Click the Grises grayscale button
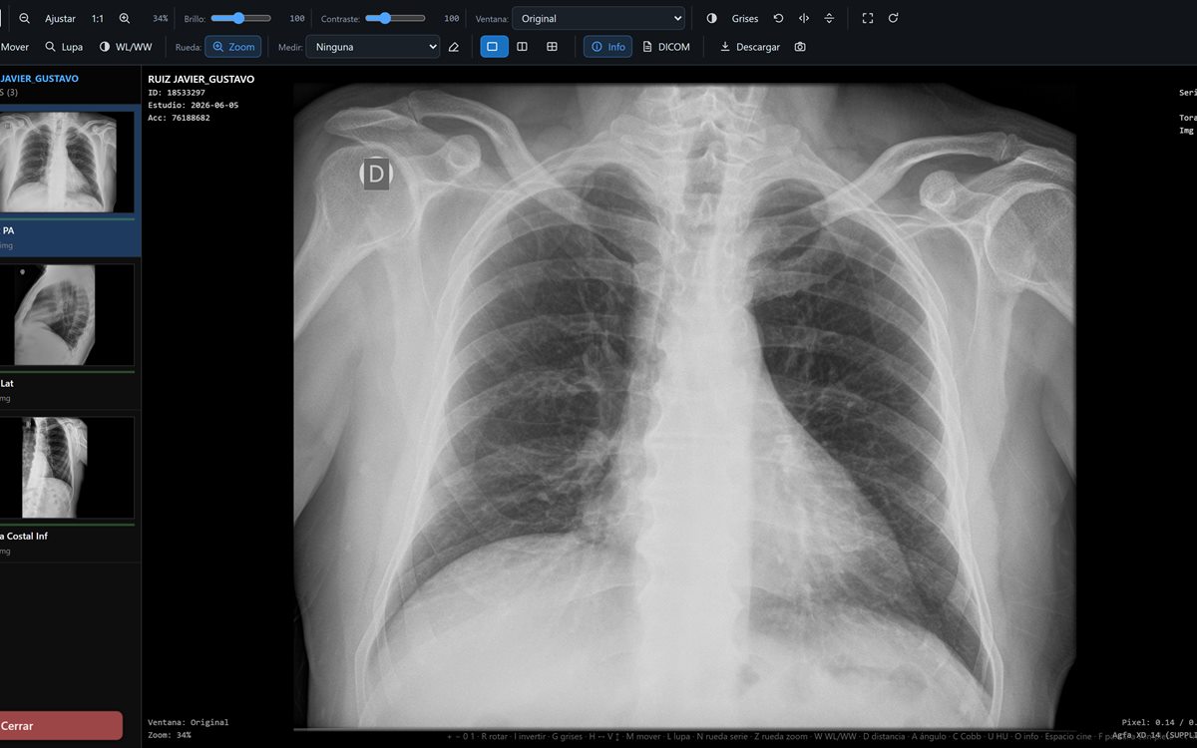The width and height of the screenshot is (1197, 748). (745, 18)
